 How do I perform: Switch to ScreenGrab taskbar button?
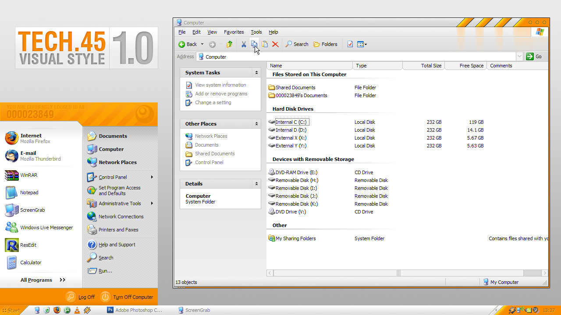click(x=194, y=310)
